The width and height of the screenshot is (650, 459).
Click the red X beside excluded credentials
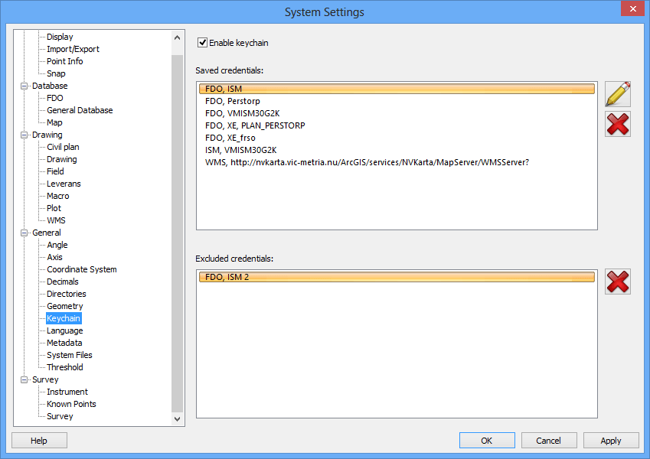tap(617, 282)
